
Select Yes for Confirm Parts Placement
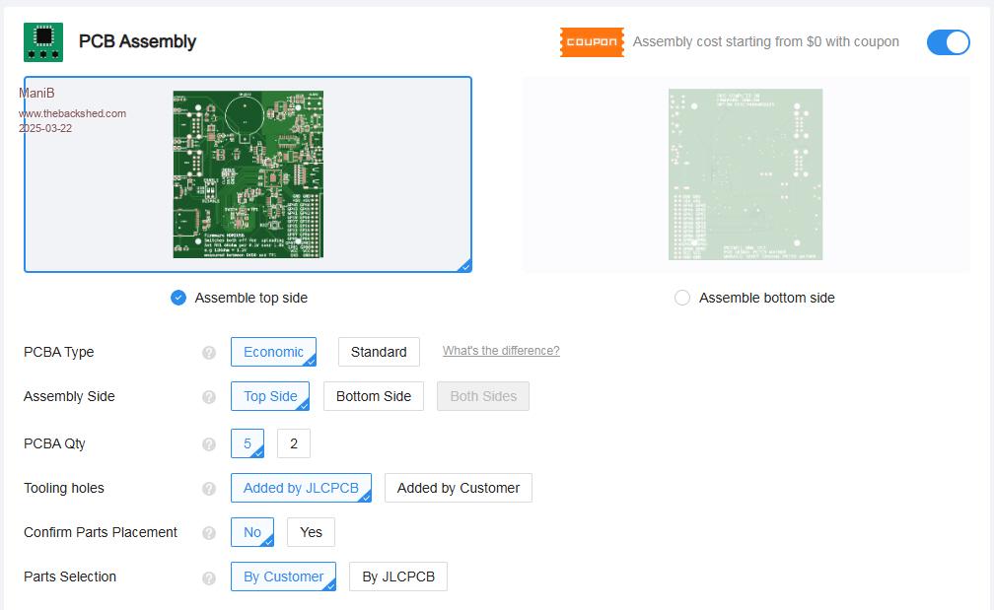point(311,532)
